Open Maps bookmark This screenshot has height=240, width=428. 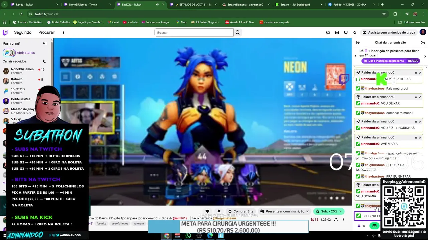pos(182,22)
